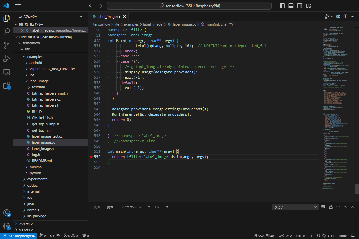The image size is (359, 239).
Task: Close label_image.cc in open editors list
Action: tap(22, 31)
